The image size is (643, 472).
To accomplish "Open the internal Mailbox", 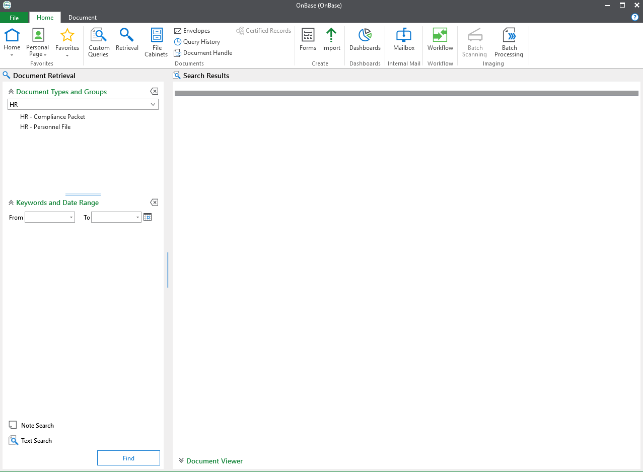I will tap(404, 40).
